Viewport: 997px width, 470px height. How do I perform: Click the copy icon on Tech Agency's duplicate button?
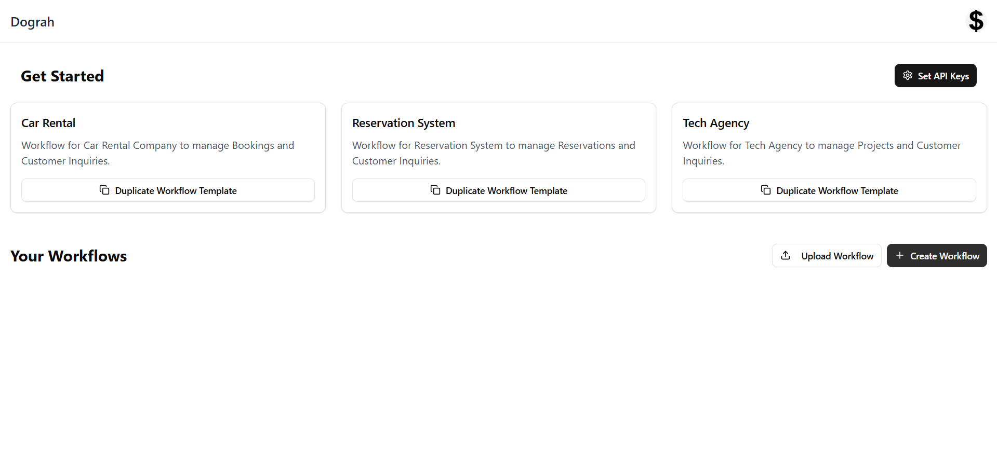[x=765, y=190]
